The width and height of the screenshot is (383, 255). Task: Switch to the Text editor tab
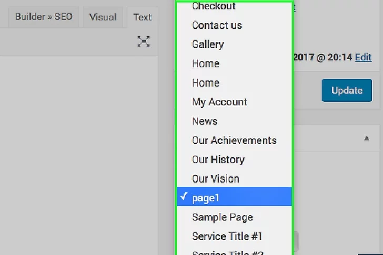[142, 17]
